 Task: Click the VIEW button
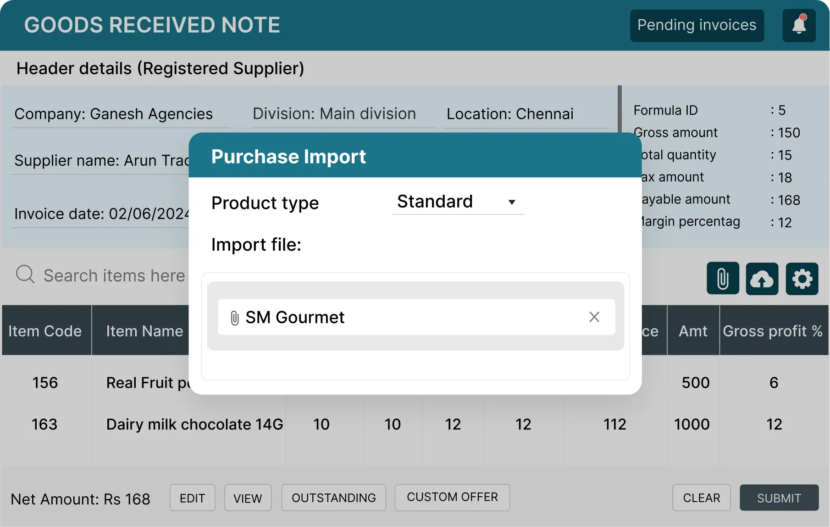248,498
